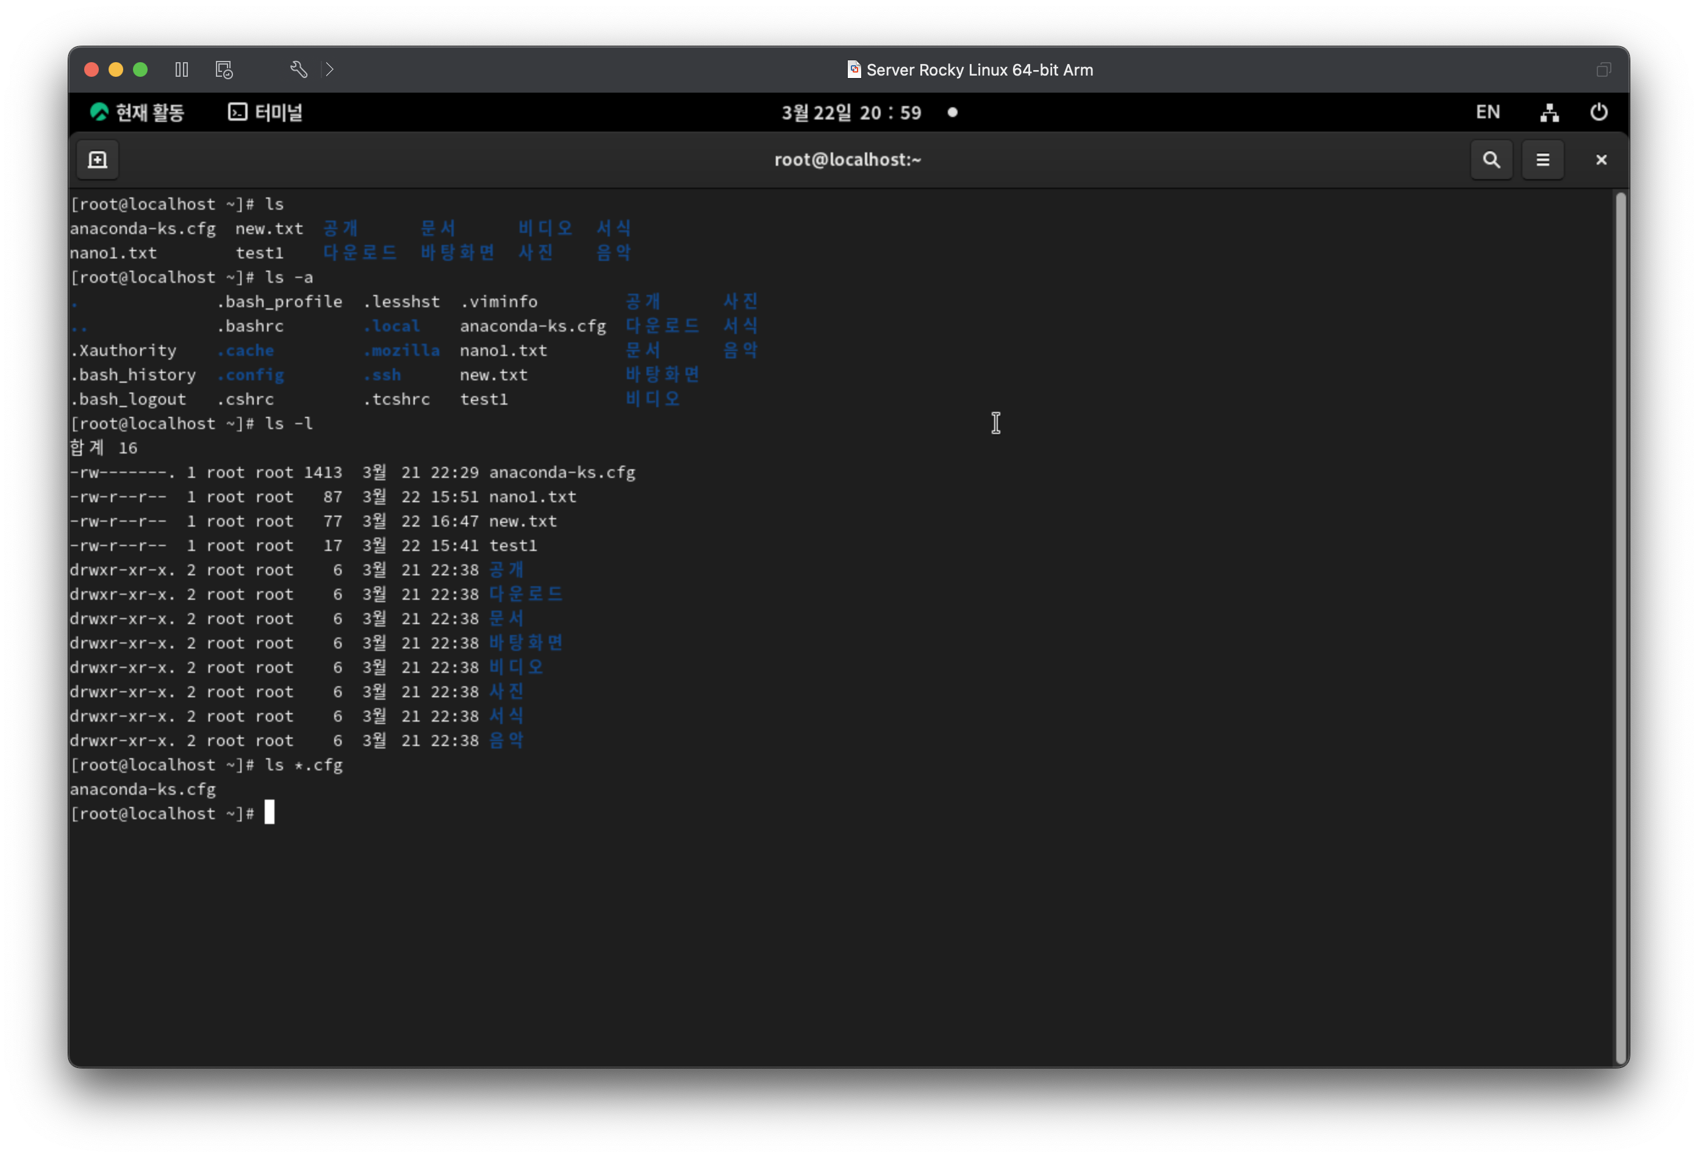
Task: Enter VM full screen with the green button
Action: (x=140, y=69)
